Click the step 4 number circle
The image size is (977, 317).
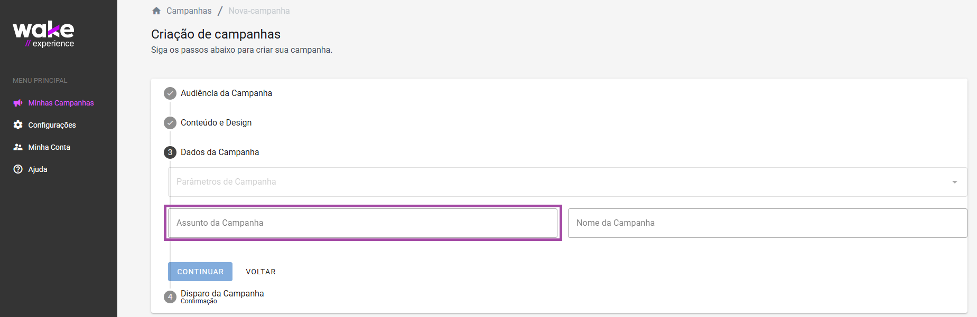(x=170, y=297)
